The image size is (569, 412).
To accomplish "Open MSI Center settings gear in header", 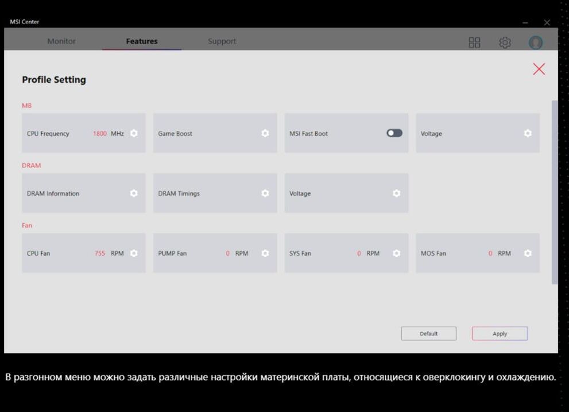I will [x=505, y=42].
